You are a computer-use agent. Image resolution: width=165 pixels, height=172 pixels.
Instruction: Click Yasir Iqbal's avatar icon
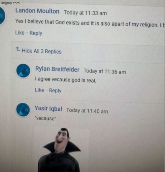[x=23, y=110]
